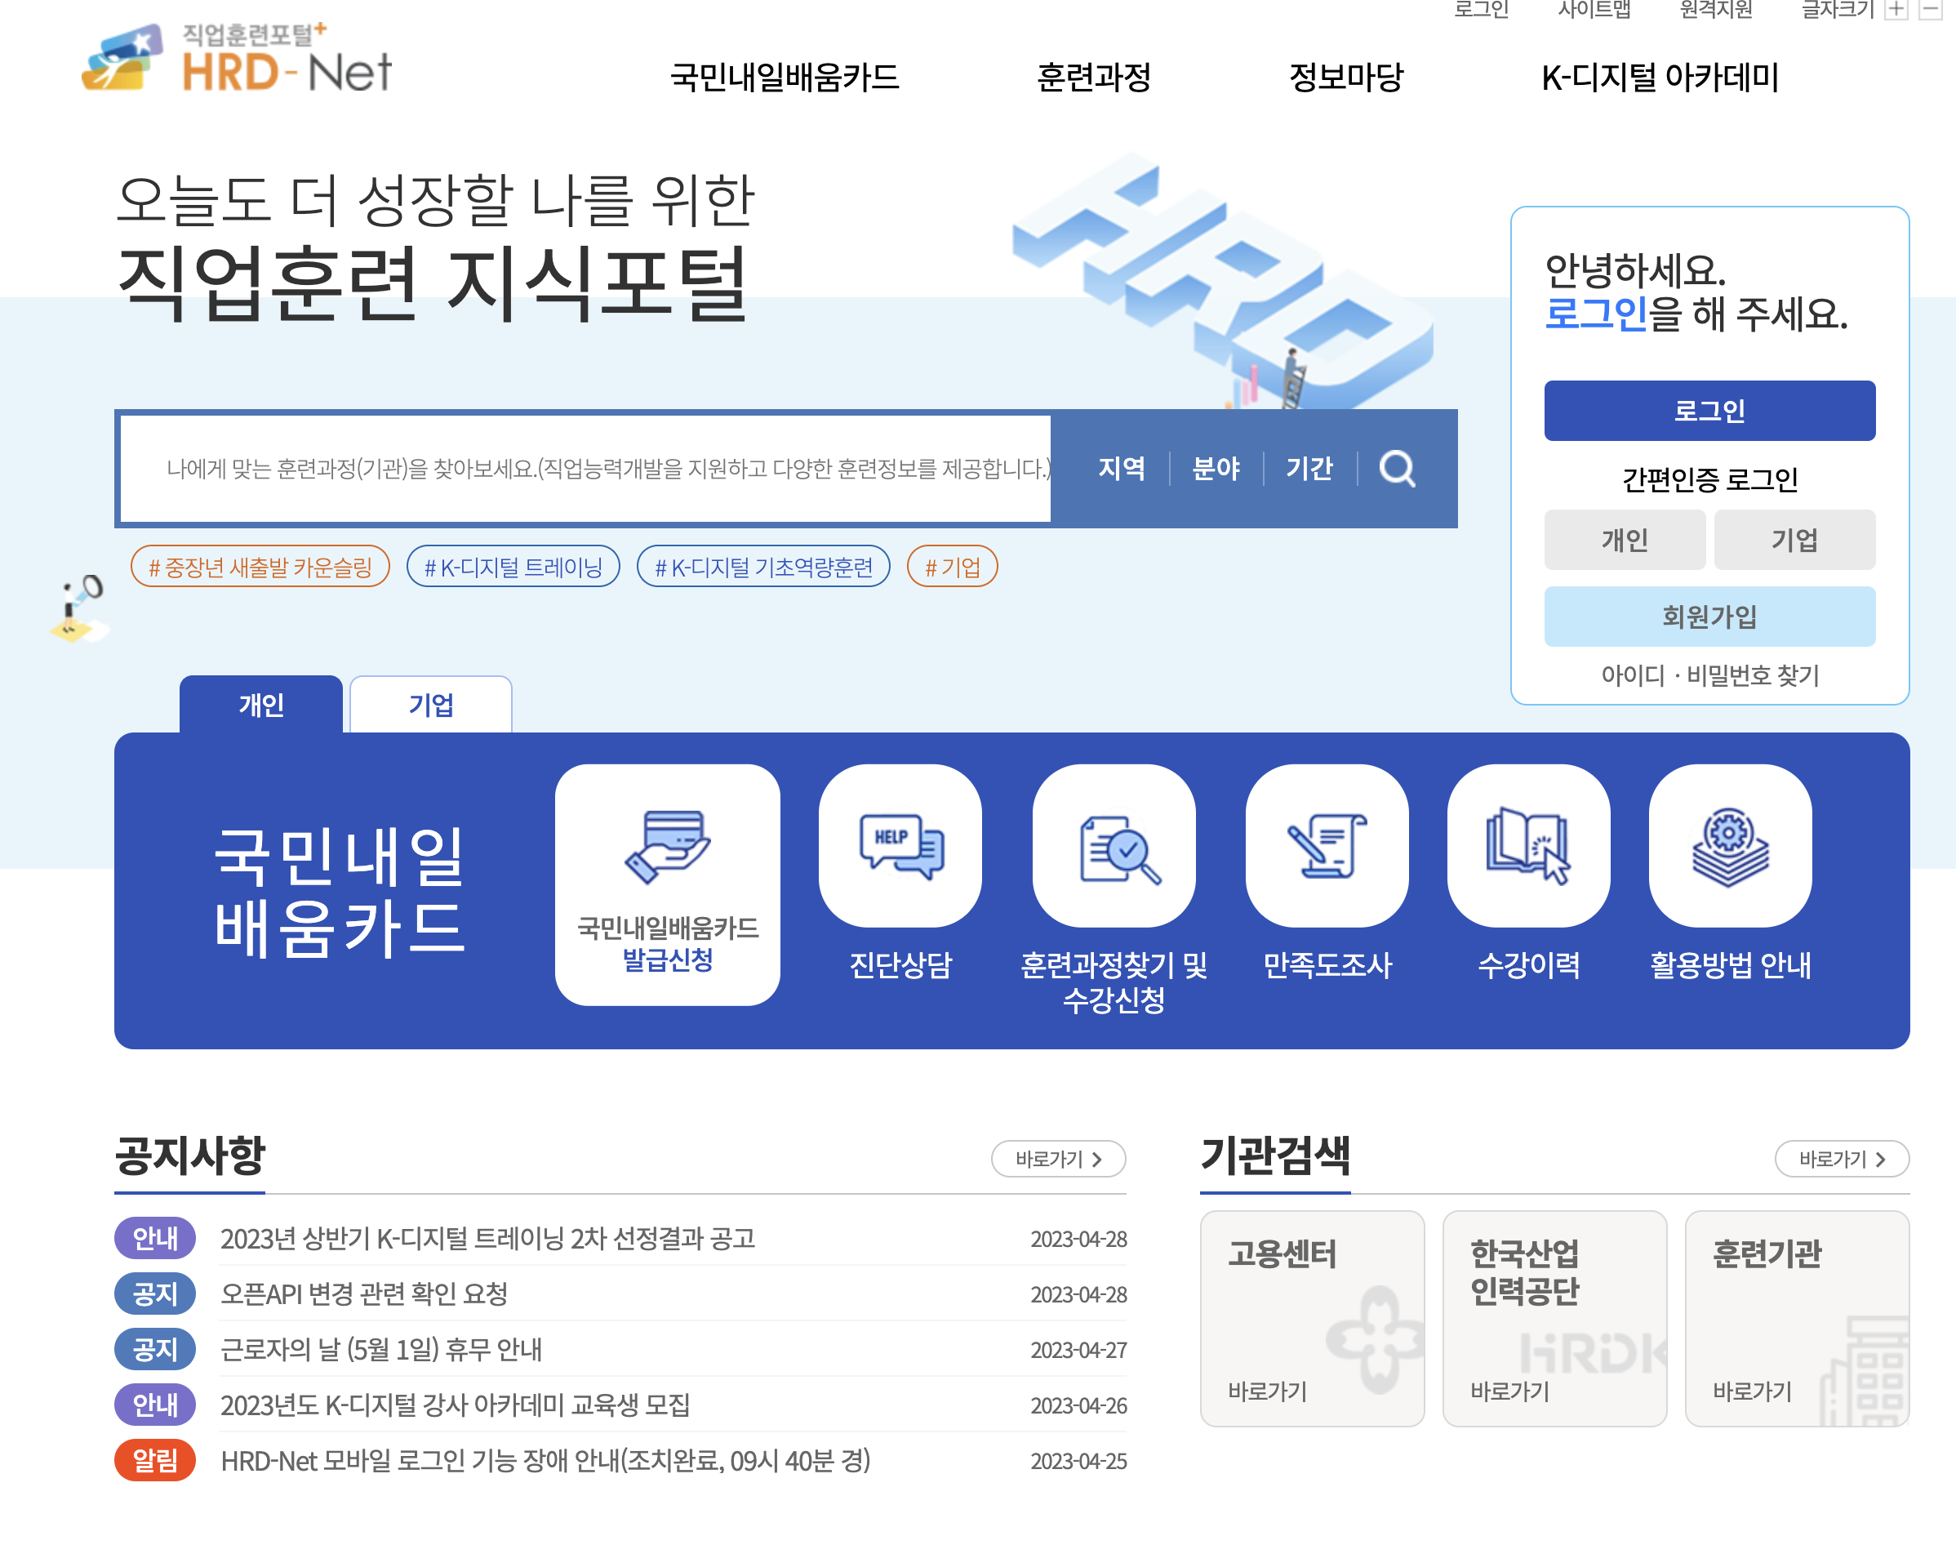Select 개인 simple authentication login

1625,540
